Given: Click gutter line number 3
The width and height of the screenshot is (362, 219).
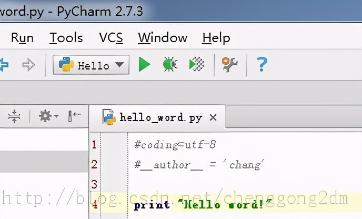Looking at the screenshot, I should (94, 184).
